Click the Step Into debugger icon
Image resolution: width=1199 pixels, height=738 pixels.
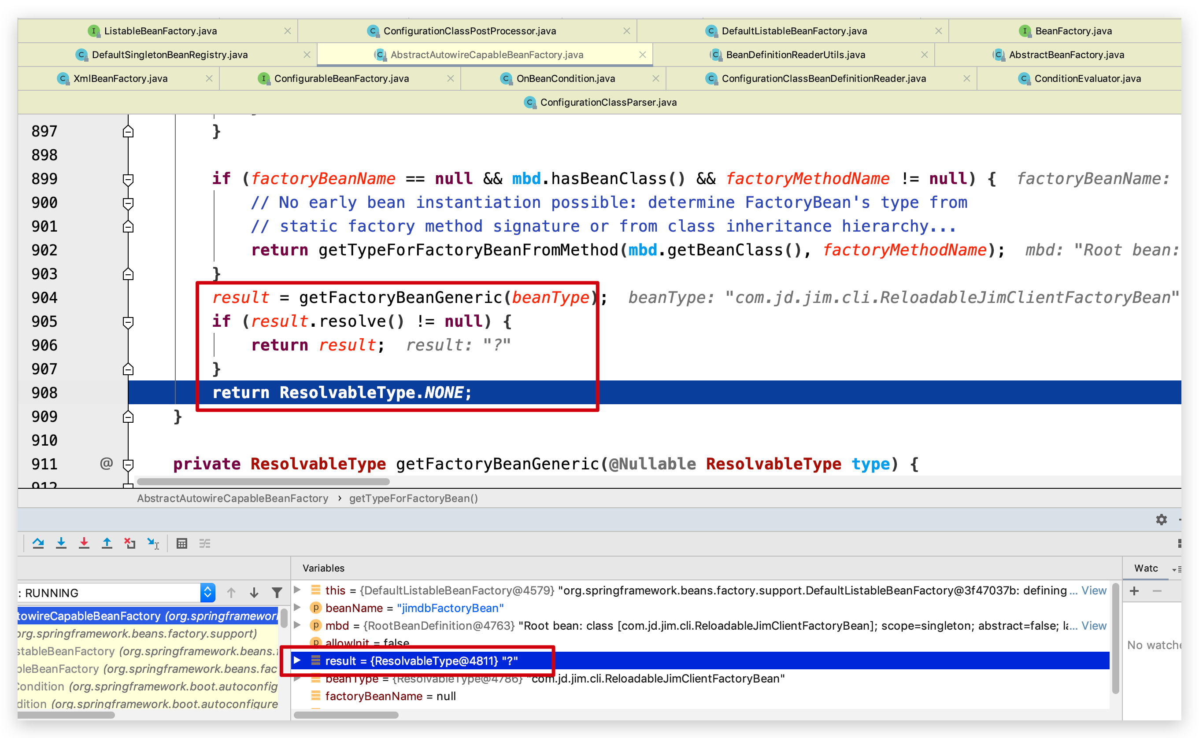[61, 543]
